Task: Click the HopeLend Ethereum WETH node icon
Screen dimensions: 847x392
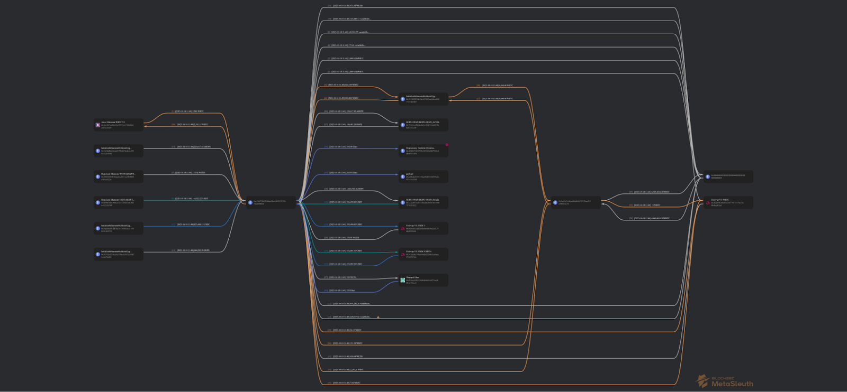Action: click(x=98, y=177)
